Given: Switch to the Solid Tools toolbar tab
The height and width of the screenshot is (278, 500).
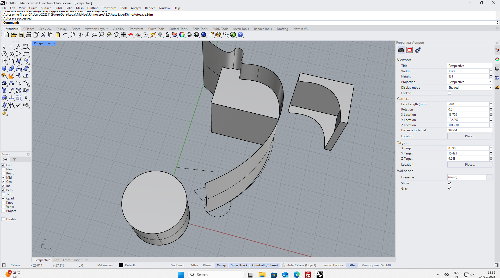Looking at the screenshot, I should tap(200, 29).
